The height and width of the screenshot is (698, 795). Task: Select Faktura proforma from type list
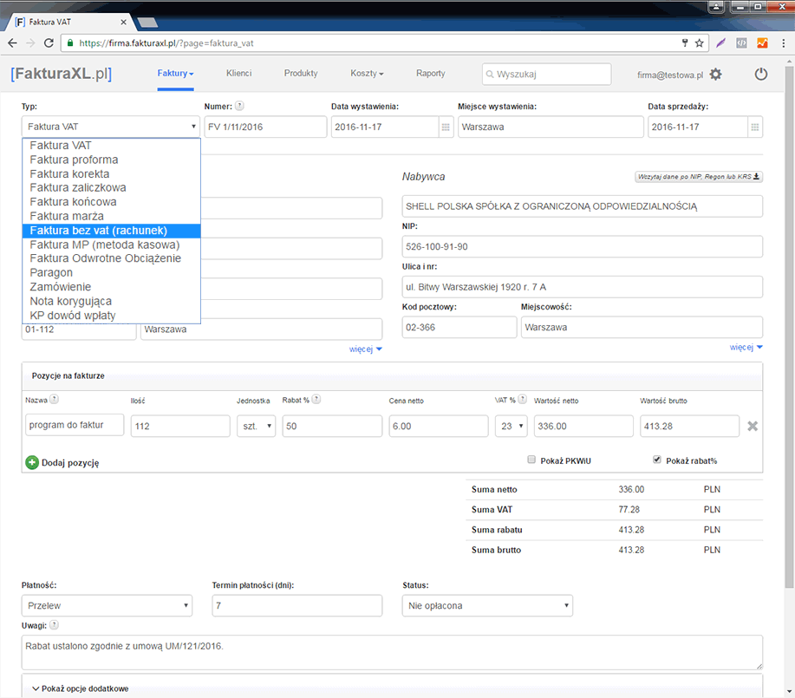click(x=74, y=160)
